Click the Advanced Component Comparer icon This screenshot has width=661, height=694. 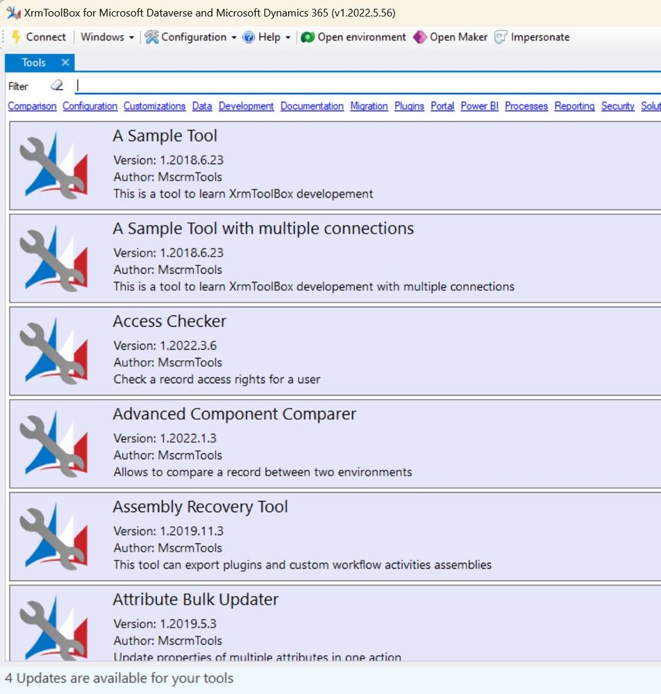(x=53, y=444)
